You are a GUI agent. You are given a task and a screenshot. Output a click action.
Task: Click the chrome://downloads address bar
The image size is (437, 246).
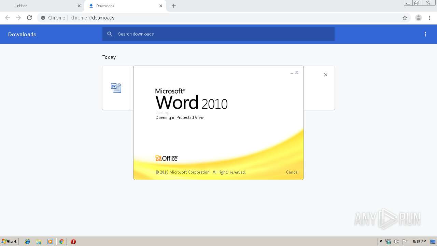[224, 18]
